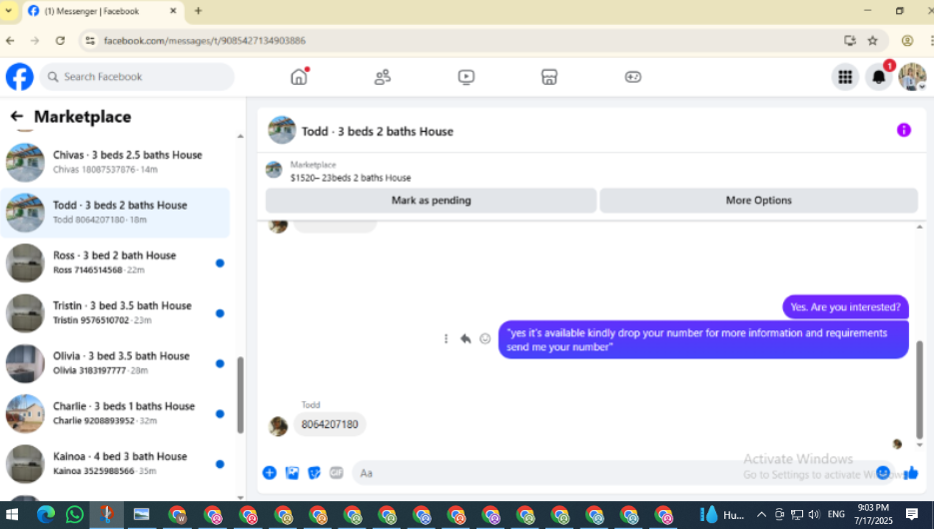Open Chivas 3 beds 2.5 baths conversation
The image size is (934, 529).
coord(115,162)
